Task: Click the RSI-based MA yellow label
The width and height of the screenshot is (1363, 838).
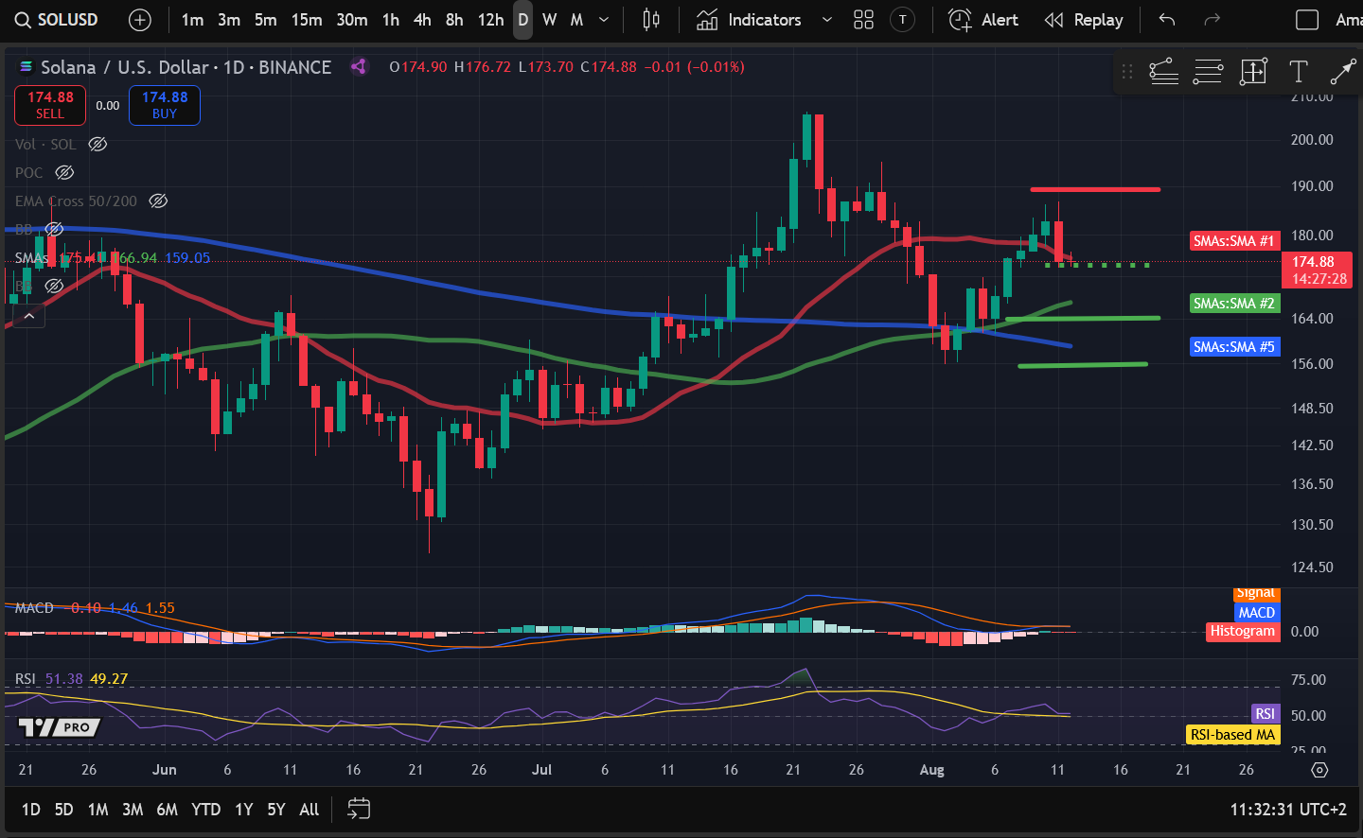Action: tap(1233, 735)
